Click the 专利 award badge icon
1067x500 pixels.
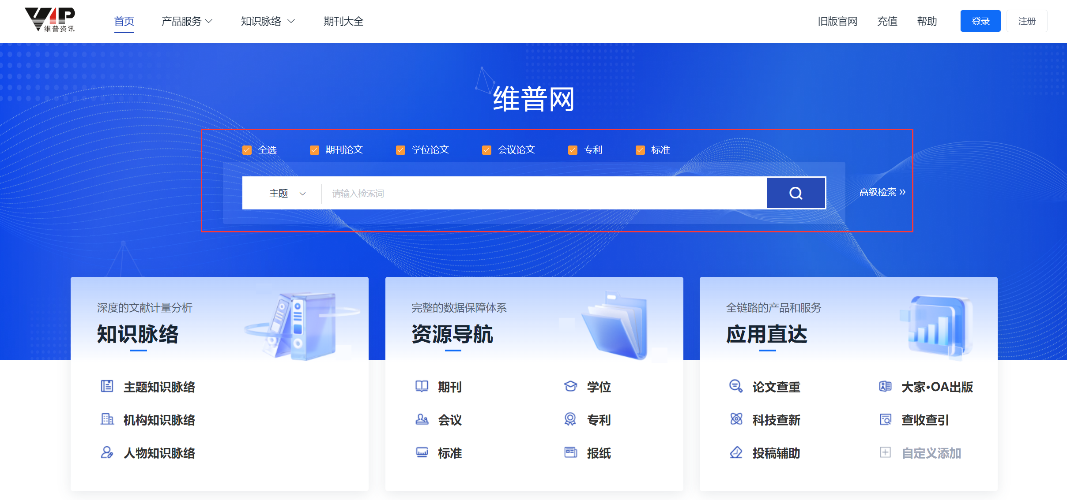(570, 419)
